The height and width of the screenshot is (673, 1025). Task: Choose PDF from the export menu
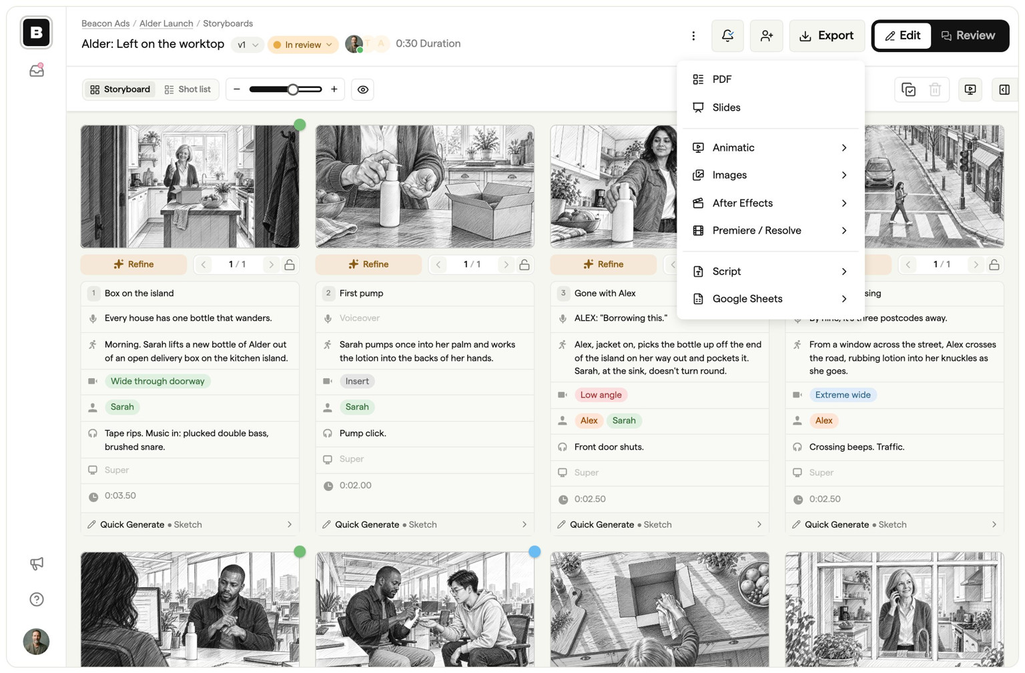[x=770, y=79]
